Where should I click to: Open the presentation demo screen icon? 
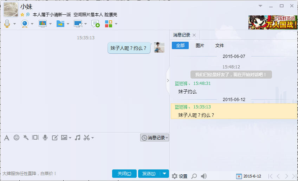click(43, 24)
